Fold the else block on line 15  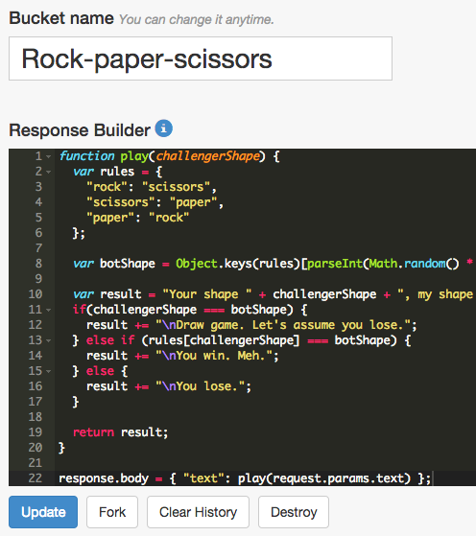(48, 371)
